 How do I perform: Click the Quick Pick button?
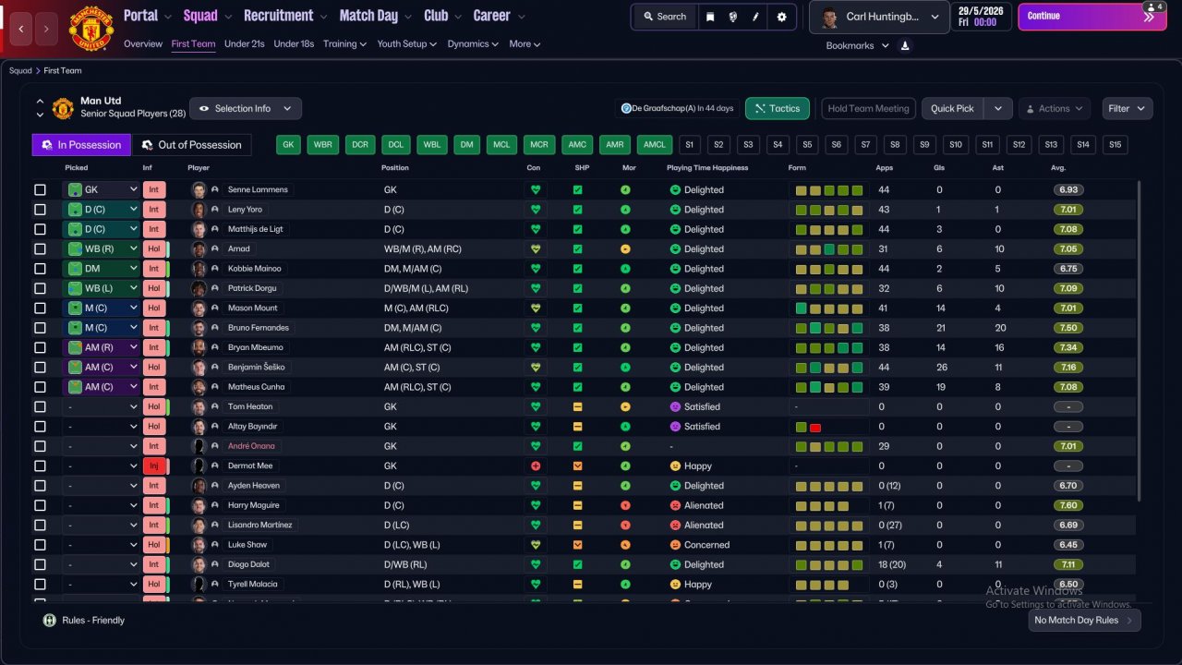coord(952,109)
